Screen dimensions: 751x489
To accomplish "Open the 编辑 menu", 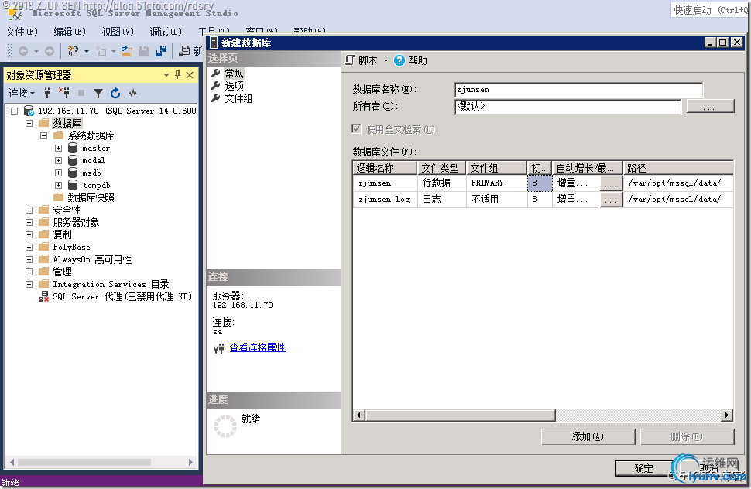I will pos(70,32).
